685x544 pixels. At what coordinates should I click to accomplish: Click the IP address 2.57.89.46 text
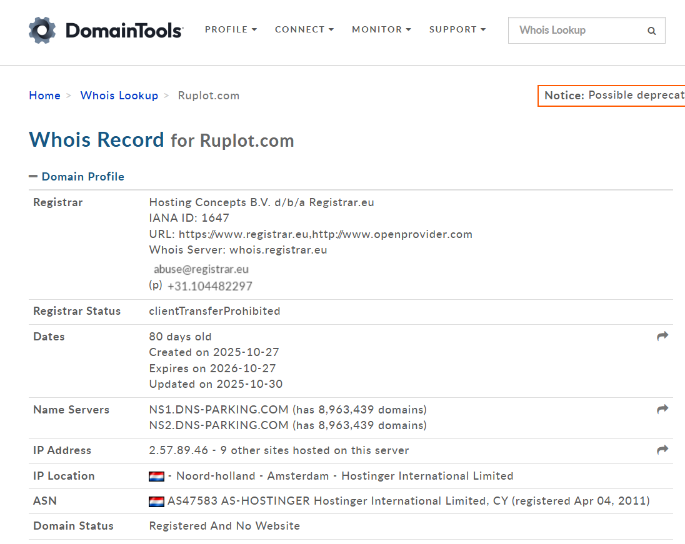coord(178,450)
